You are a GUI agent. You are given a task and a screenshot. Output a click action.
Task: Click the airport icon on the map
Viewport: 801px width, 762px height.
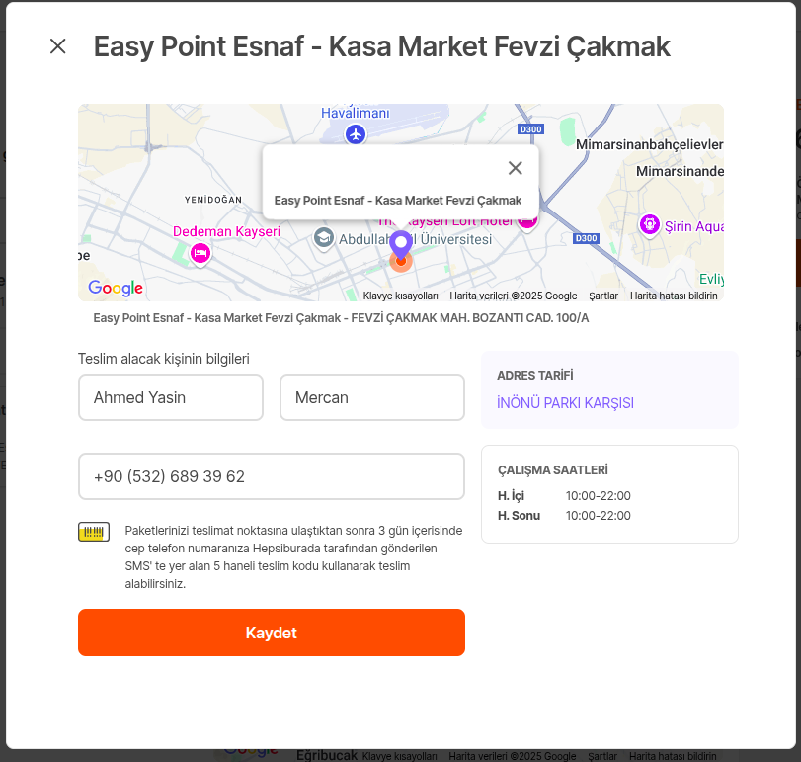pos(356,135)
